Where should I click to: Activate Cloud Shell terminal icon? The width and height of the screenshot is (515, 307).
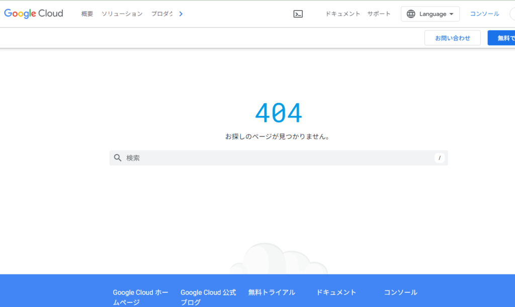pyautogui.click(x=298, y=14)
